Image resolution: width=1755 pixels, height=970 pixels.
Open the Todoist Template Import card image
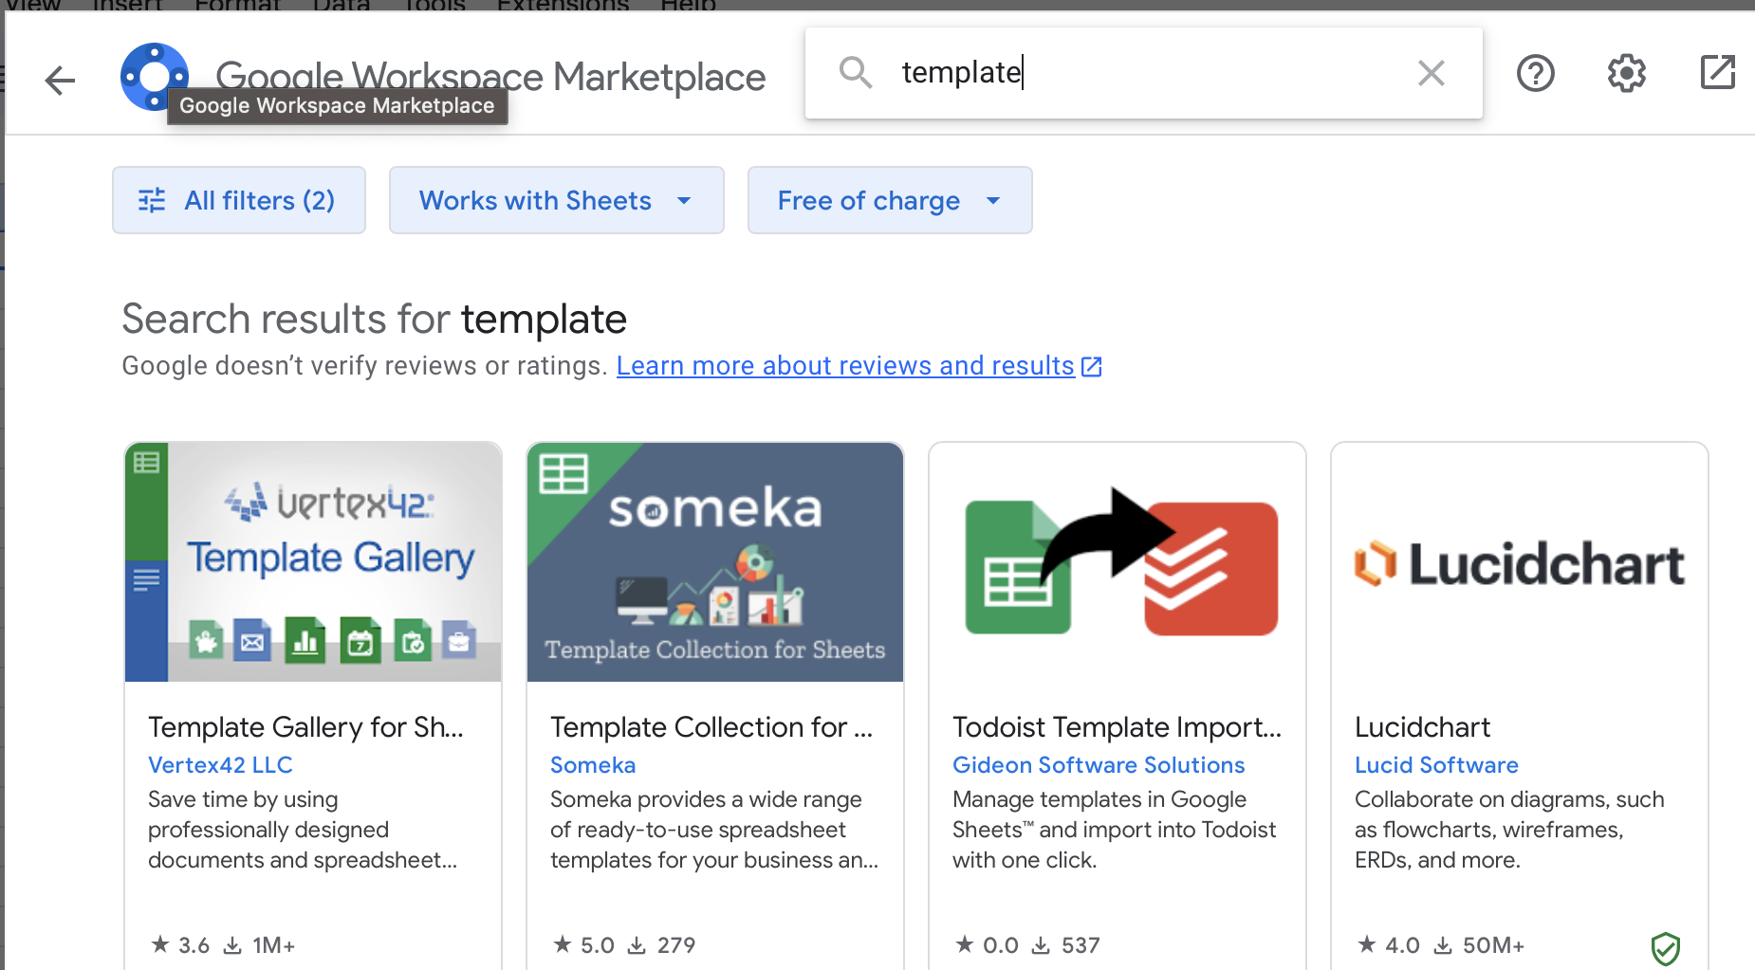pyautogui.click(x=1118, y=562)
